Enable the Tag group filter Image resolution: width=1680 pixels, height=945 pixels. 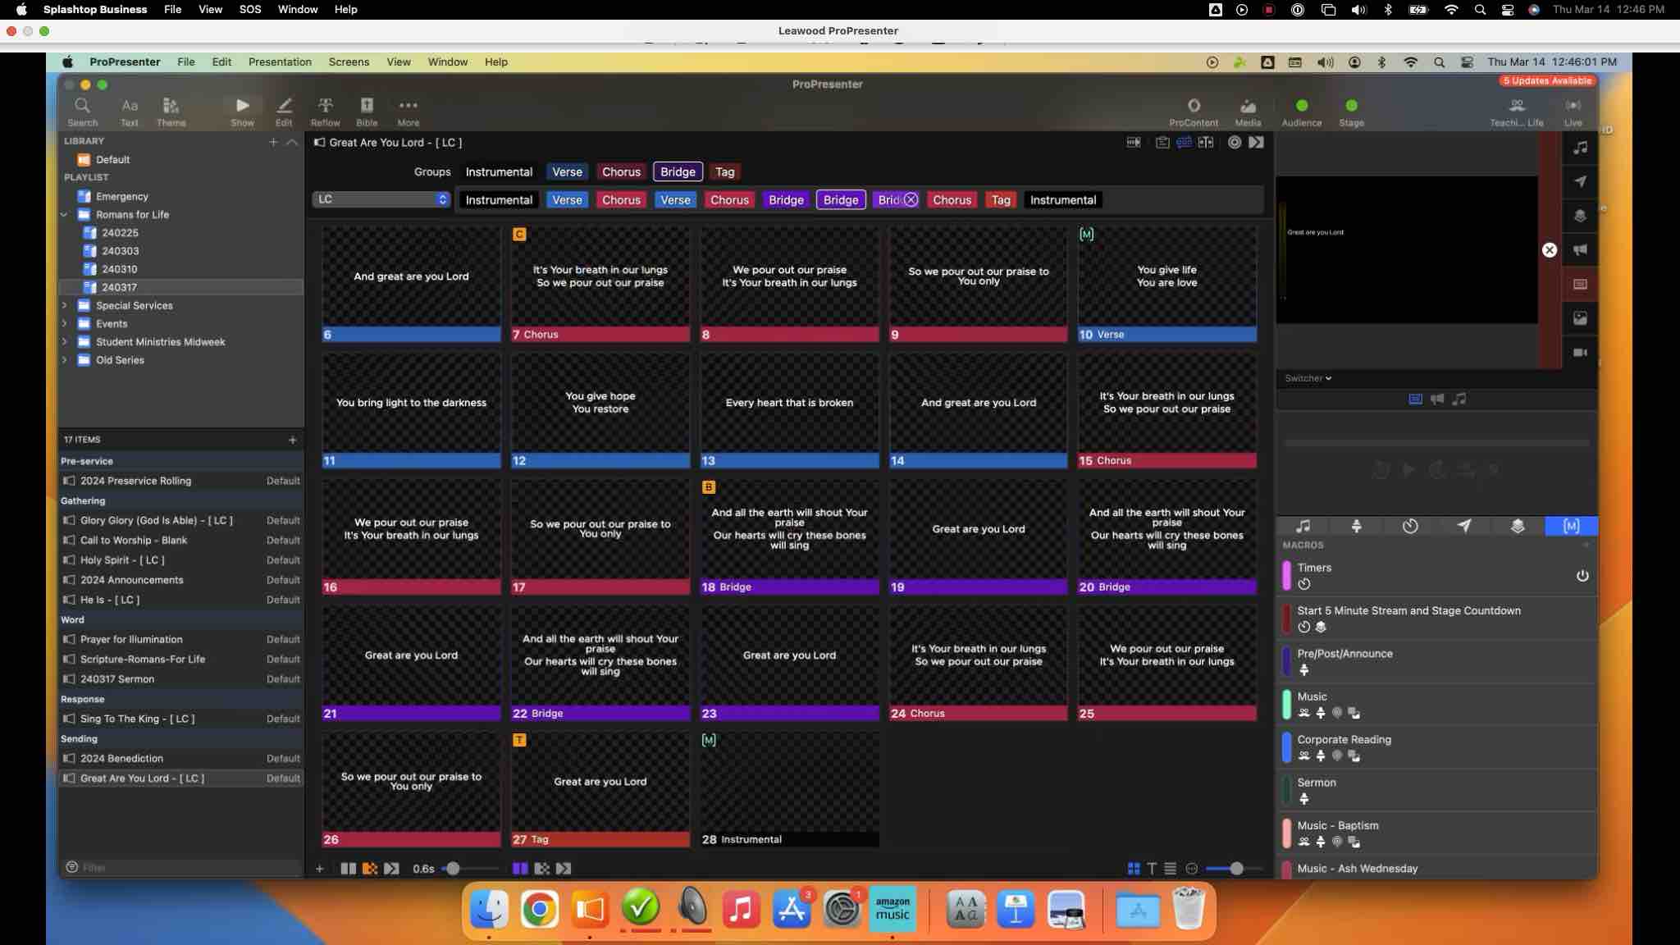(x=724, y=171)
